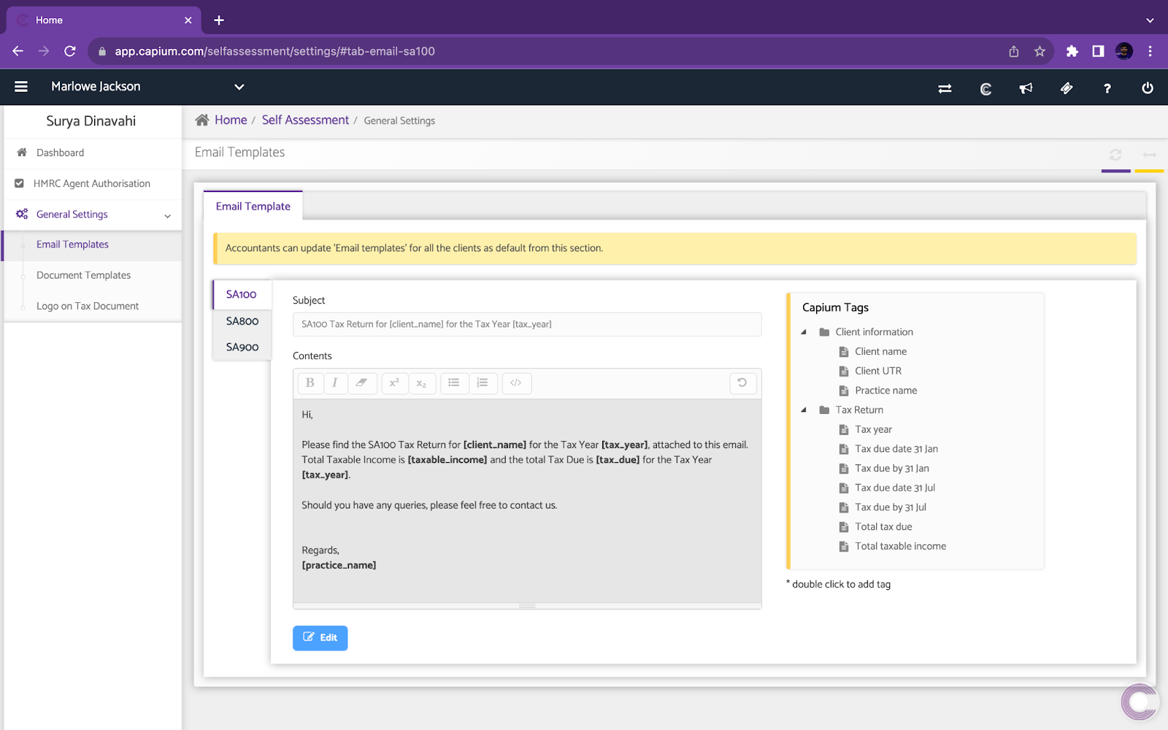
Task: Toggle italic formatting in the editor
Action: click(335, 383)
